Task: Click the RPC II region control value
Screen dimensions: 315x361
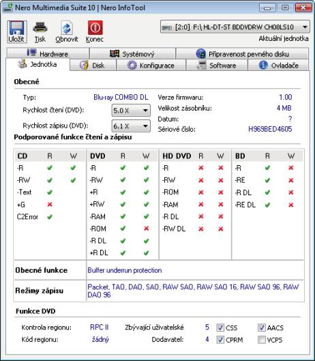Action: pos(100,327)
